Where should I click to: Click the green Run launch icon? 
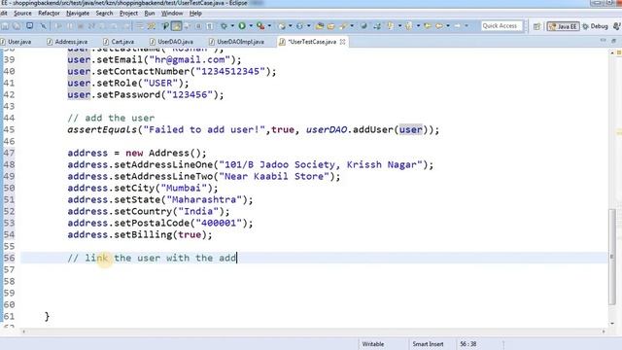pyautogui.click(x=242, y=26)
